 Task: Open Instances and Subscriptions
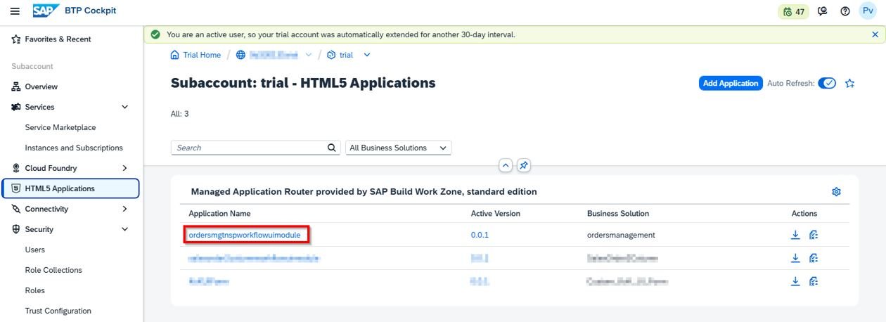click(74, 148)
